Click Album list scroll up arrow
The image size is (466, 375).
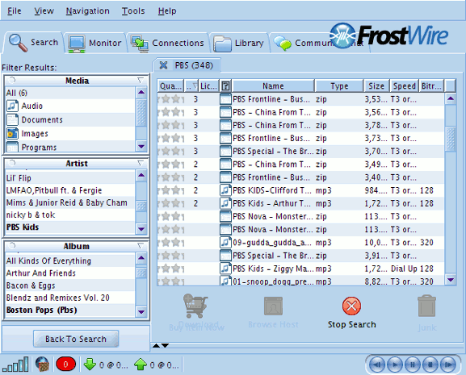(141, 258)
